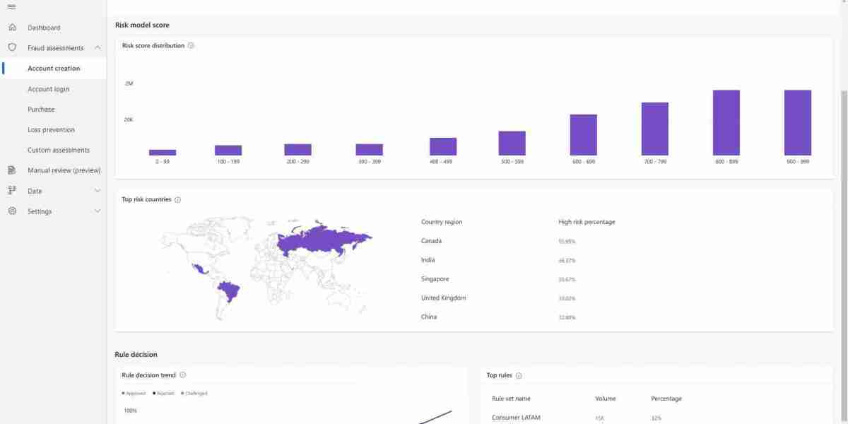Collapse the Fraud assessments section
848x424 pixels.
click(x=97, y=48)
